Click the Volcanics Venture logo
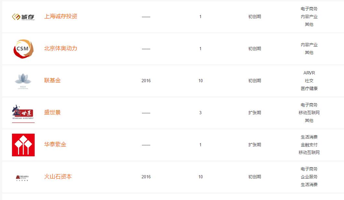 click(22, 178)
